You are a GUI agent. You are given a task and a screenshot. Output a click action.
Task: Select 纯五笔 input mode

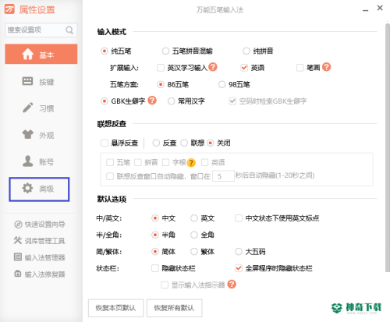(105, 51)
